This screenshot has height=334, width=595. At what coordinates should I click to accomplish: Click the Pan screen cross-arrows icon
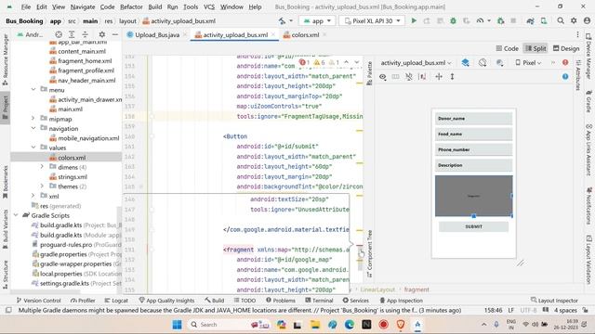tap(439, 76)
